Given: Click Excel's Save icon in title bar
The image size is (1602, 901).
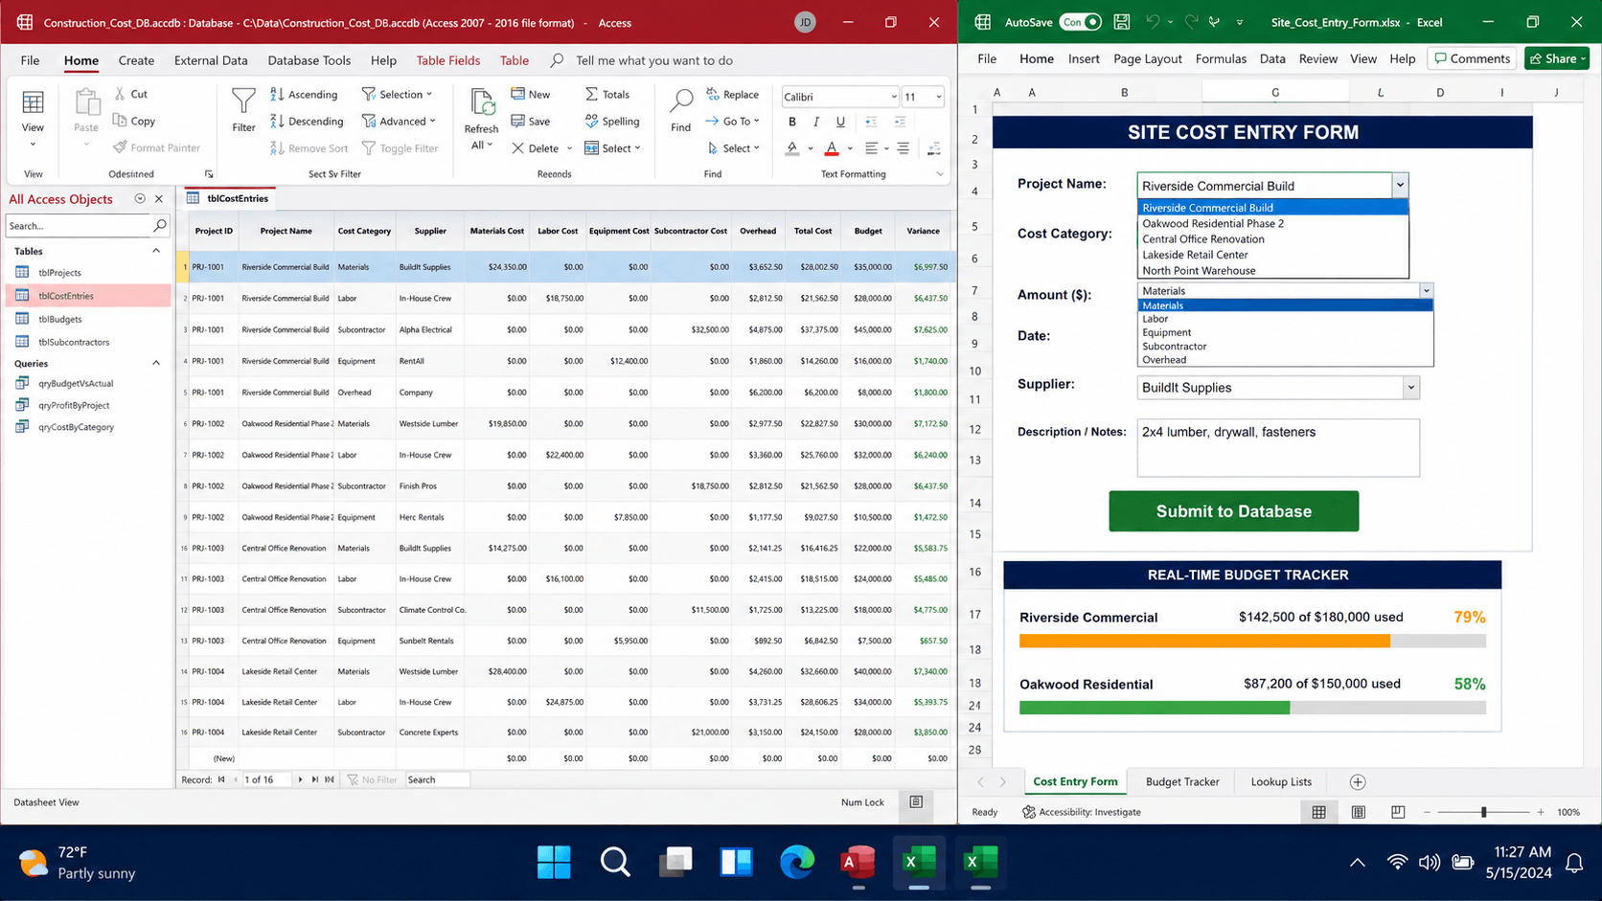Looking at the screenshot, I should 1122,22.
